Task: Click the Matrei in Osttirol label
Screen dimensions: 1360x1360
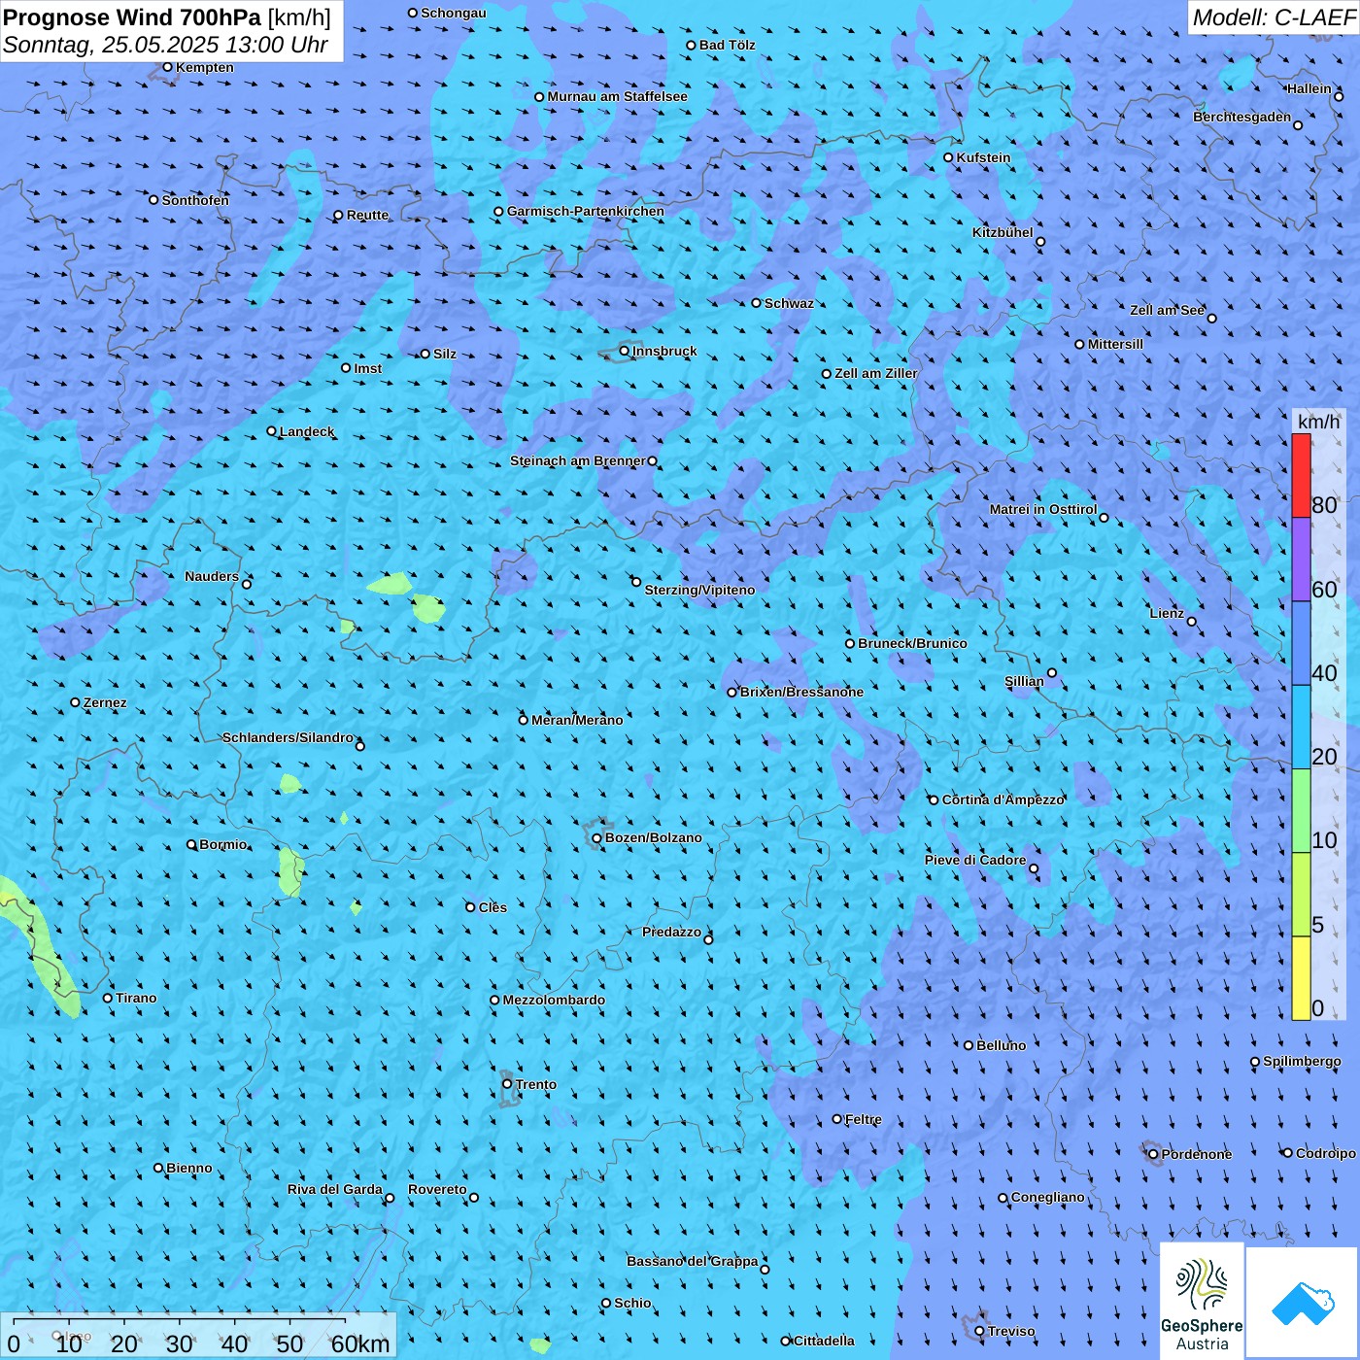Action: tap(1043, 509)
